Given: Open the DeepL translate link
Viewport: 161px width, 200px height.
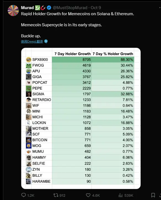Looking at the screenshot, I should pos(32,41).
